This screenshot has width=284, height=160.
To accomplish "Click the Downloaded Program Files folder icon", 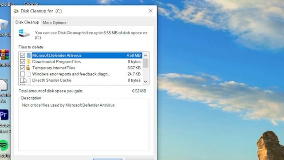I will click(x=28, y=62).
